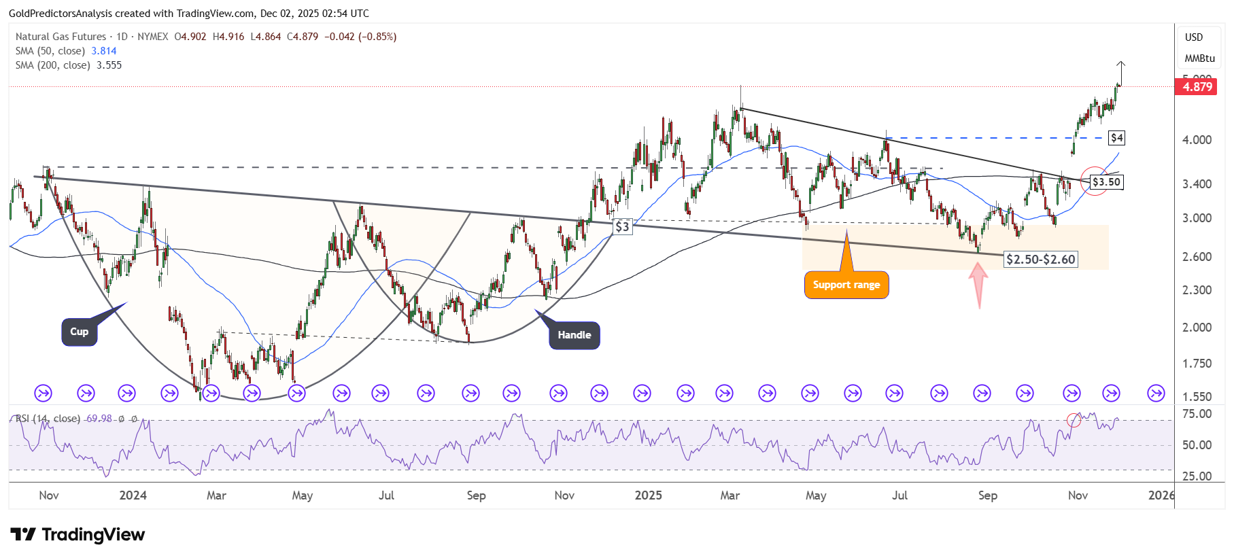
Task: Select red circle at moving average crossover
Action: point(1093,181)
